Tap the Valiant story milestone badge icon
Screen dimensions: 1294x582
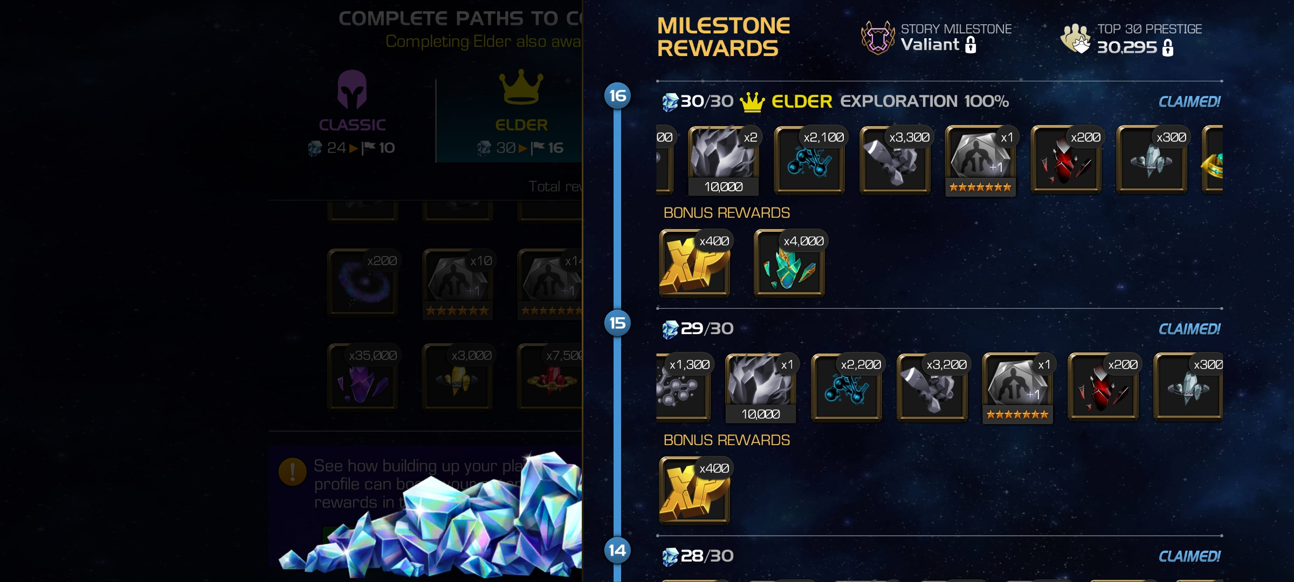[878, 38]
